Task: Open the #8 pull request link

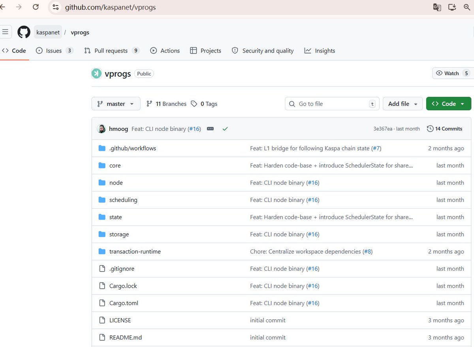Action: [x=367, y=251]
